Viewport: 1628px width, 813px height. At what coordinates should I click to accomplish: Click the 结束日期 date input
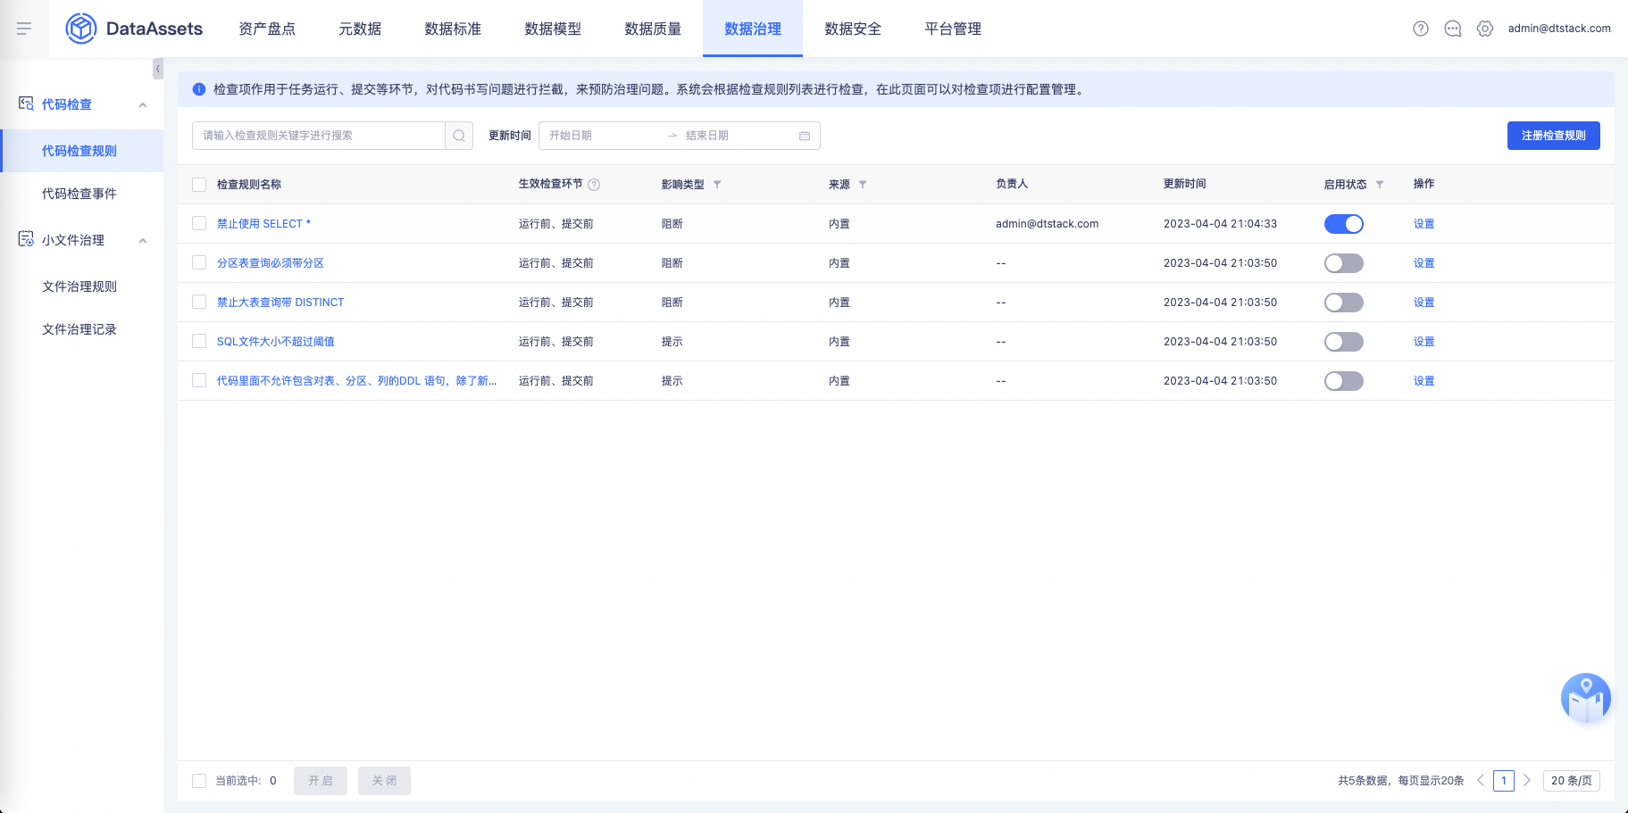click(x=738, y=136)
